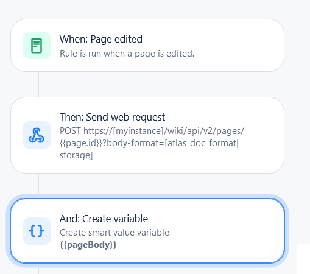Click the webhook icon for Send web request
The width and height of the screenshot is (310, 274).
37,135
